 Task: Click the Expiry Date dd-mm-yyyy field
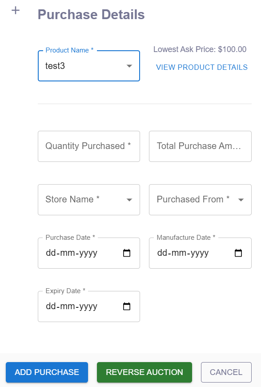tap(89, 306)
